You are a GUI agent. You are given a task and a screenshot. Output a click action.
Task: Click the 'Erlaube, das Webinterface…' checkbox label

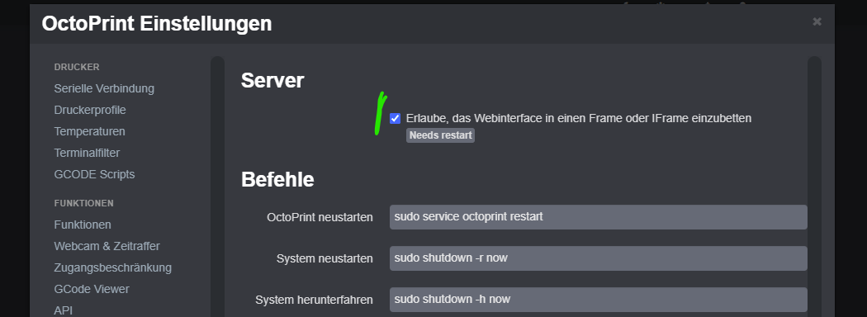pyautogui.click(x=578, y=118)
